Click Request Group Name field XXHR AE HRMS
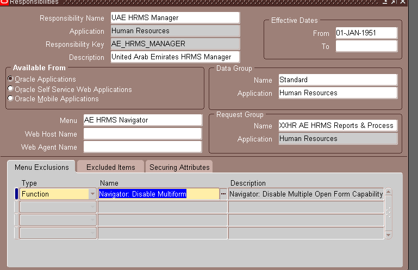418x270 pixels. 338,126
